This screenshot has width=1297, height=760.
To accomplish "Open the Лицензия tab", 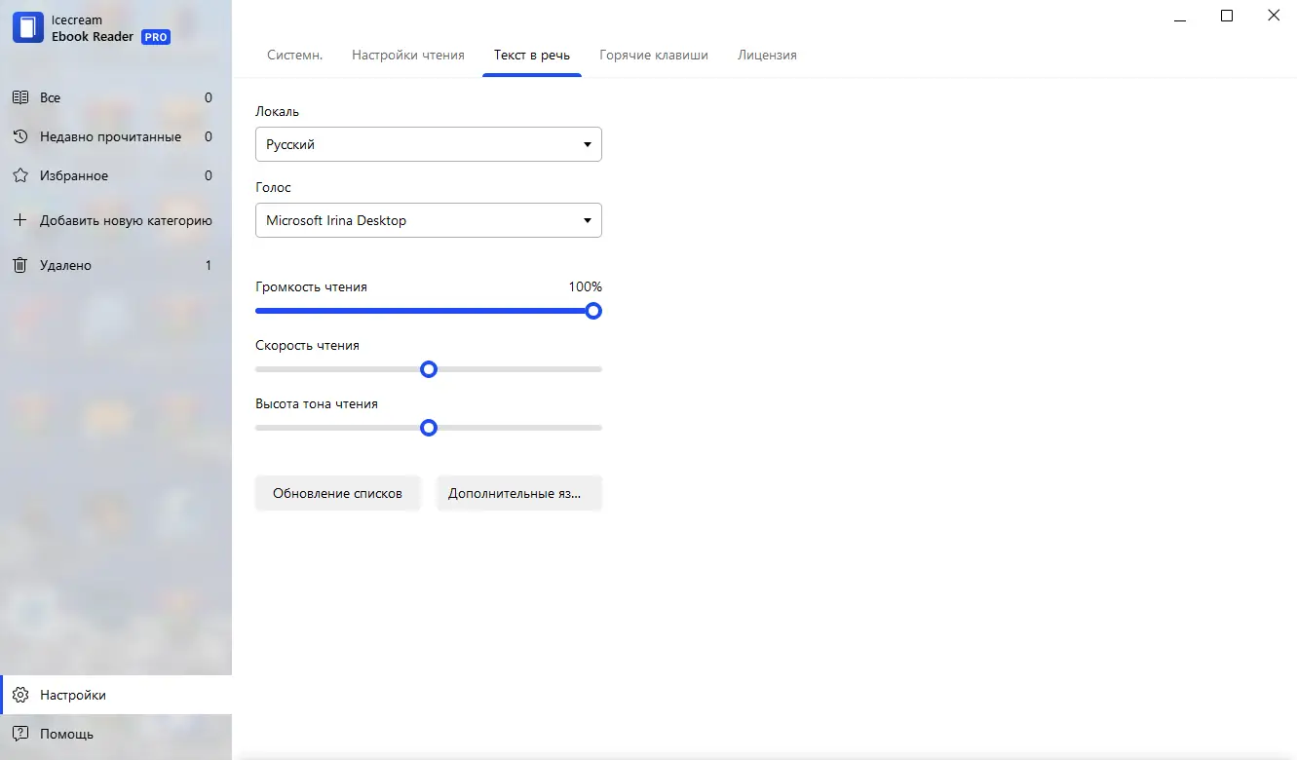I will pyautogui.click(x=767, y=56).
